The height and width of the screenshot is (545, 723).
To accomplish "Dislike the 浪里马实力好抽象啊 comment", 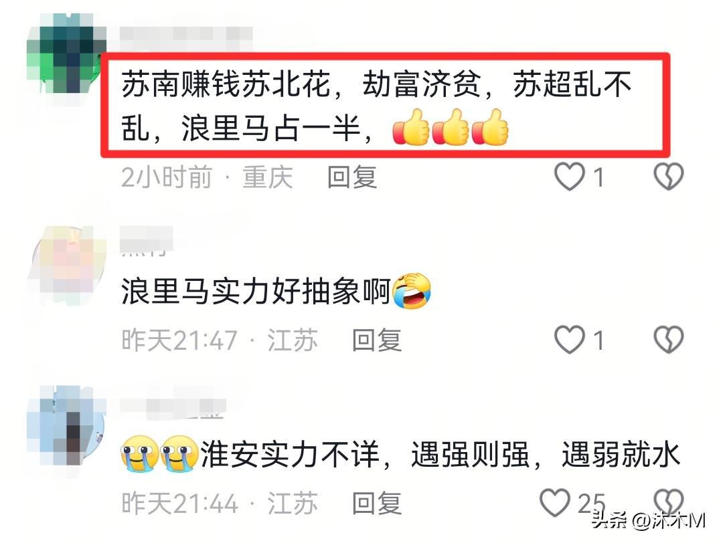I will pos(669,340).
